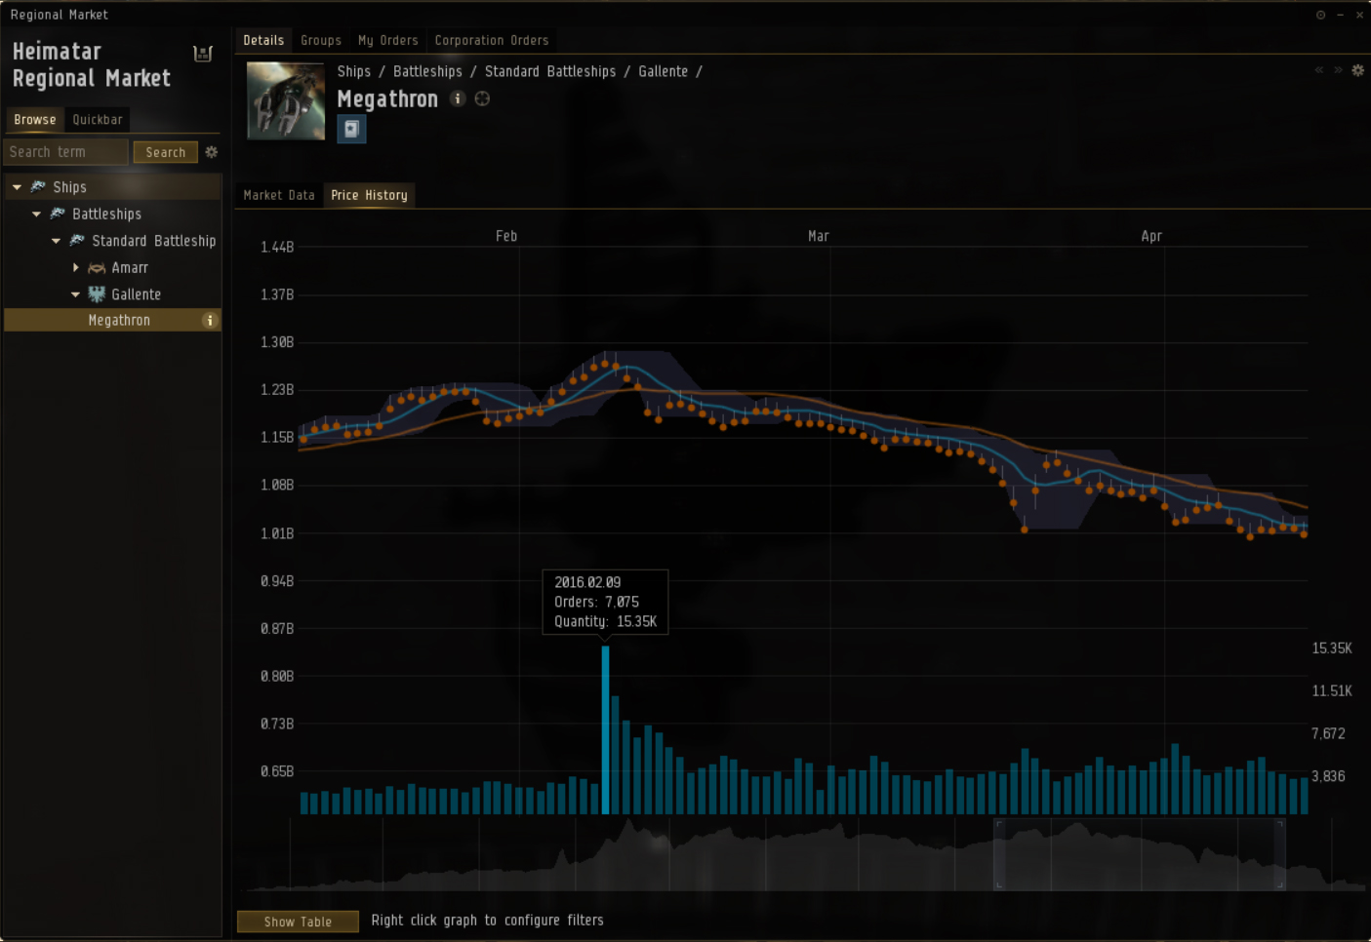
Task: Select the Browse tab
Action: point(35,119)
